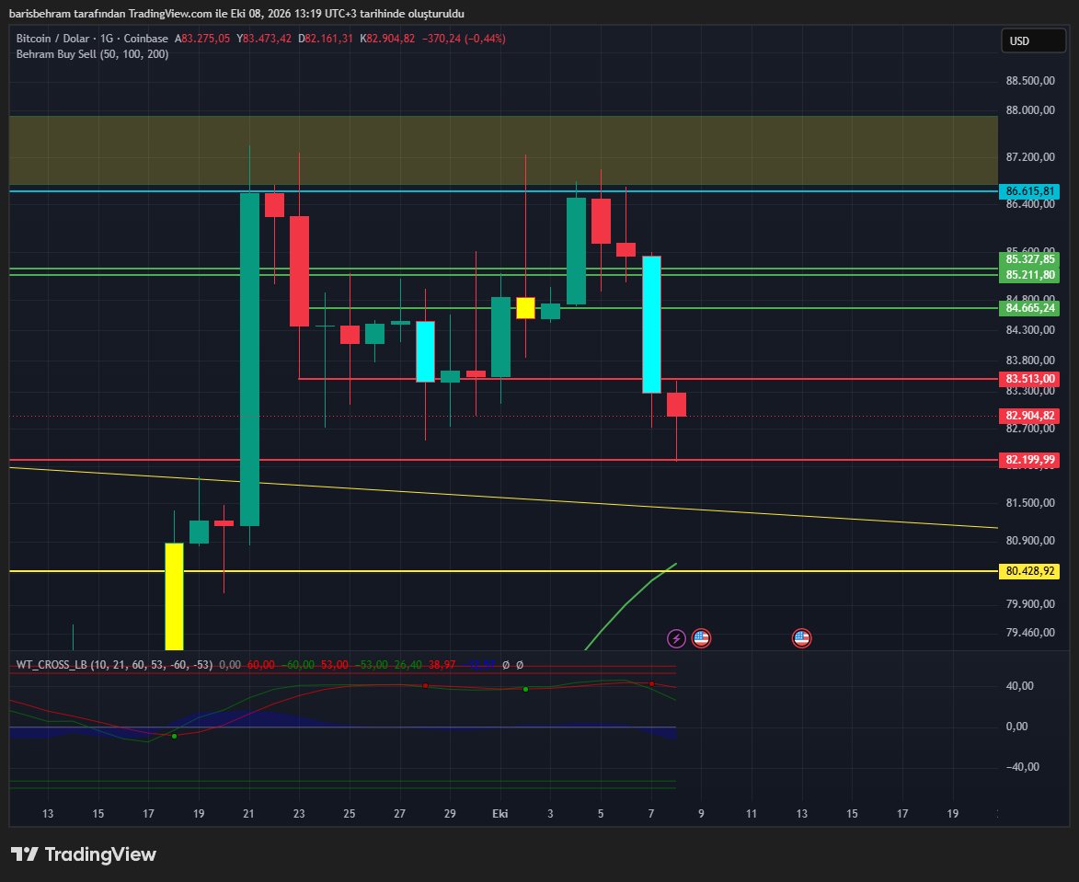The width and height of the screenshot is (1079, 882).
Task: Click the open value A83.275,05 in legend
Action: click(202, 39)
